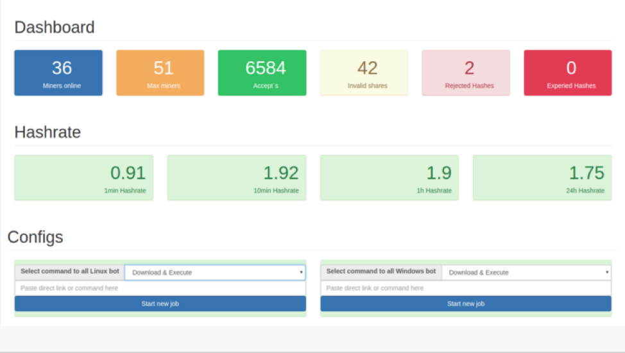Click the Invalid shares card showing 42
Viewport: 625px width, 353px height.
(x=364, y=73)
